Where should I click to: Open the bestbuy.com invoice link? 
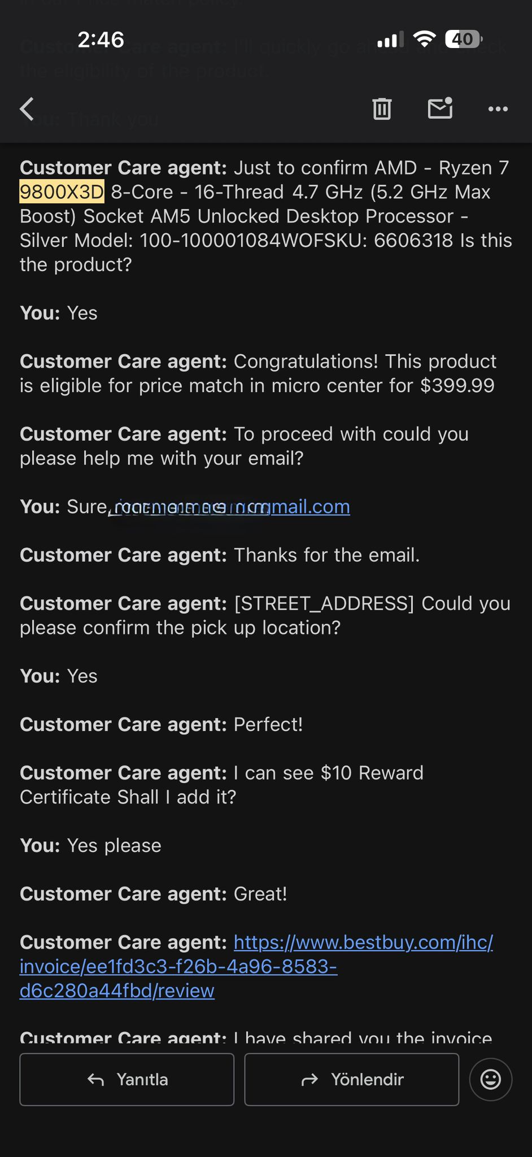tap(256, 966)
